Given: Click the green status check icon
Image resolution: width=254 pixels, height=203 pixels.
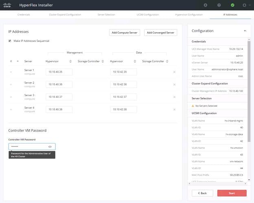Looking at the screenshot, I should click(x=232, y=5).
